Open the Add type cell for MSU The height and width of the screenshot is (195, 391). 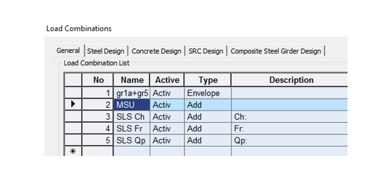point(208,105)
